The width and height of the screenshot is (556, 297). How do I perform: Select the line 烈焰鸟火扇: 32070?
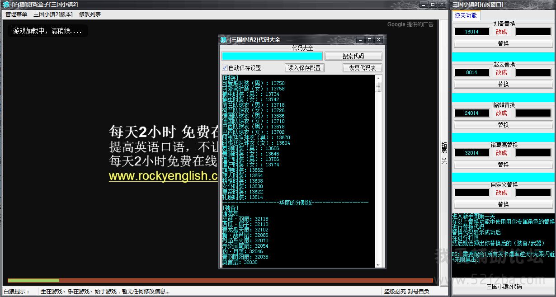point(245,240)
